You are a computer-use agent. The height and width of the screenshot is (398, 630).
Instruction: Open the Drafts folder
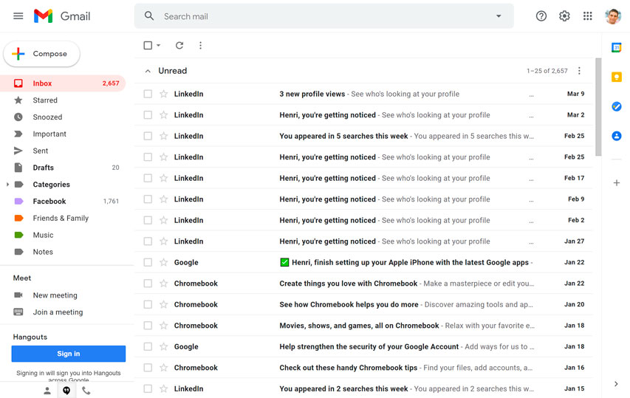click(x=43, y=168)
